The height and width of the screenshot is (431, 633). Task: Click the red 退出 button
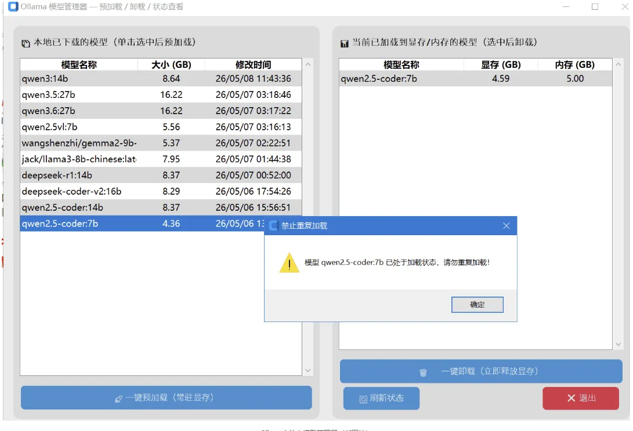click(x=581, y=399)
